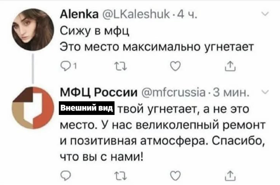Open the МФЦ России account name
This screenshot has width=280, height=185.
tap(99, 92)
